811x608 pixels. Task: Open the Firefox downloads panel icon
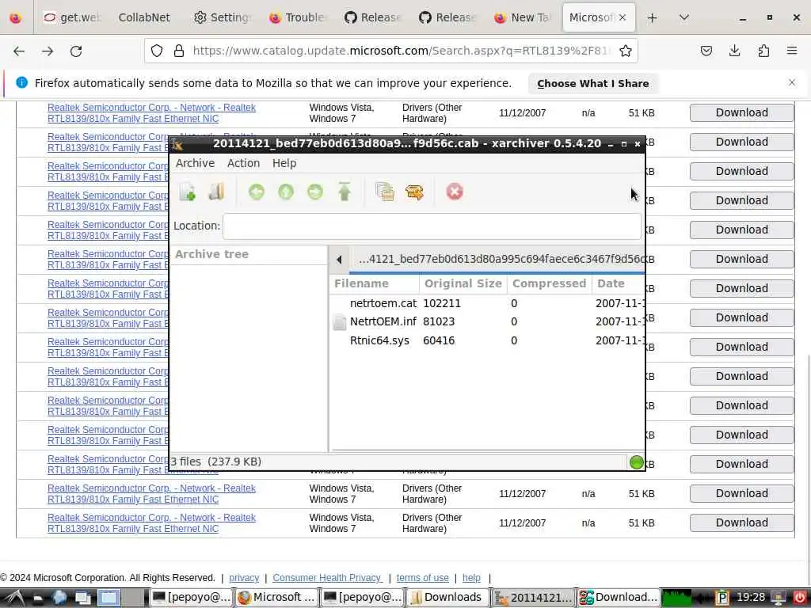[734, 51]
